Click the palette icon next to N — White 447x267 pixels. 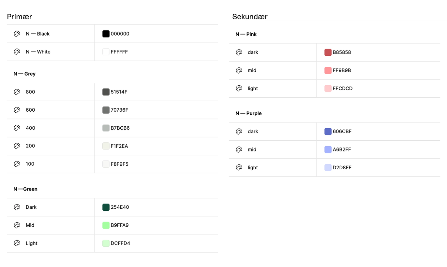17,52
